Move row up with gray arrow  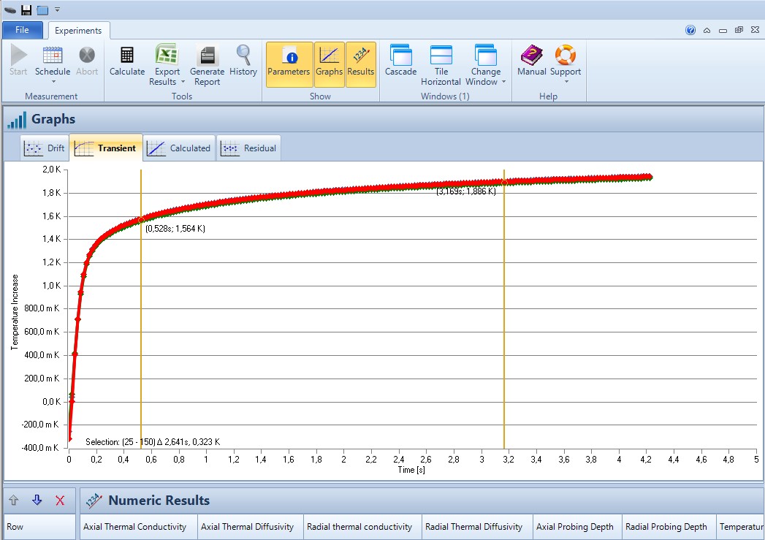point(13,501)
